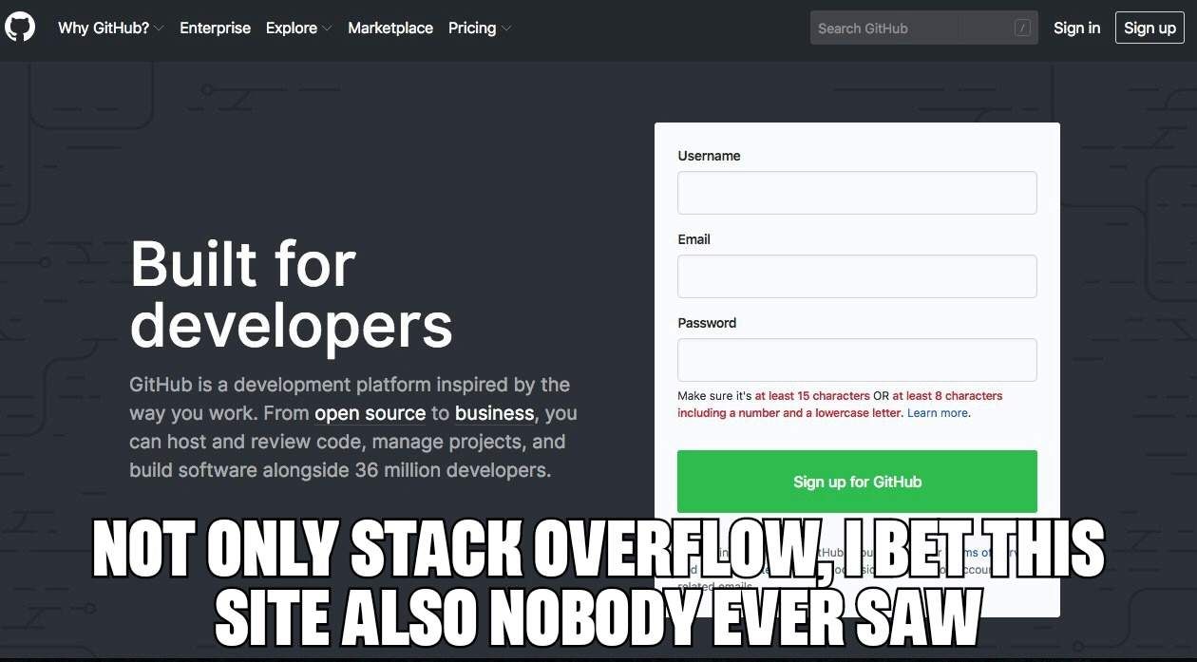Click the business highlighted text
The height and width of the screenshot is (662, 1197).
(x=494, y=412)
